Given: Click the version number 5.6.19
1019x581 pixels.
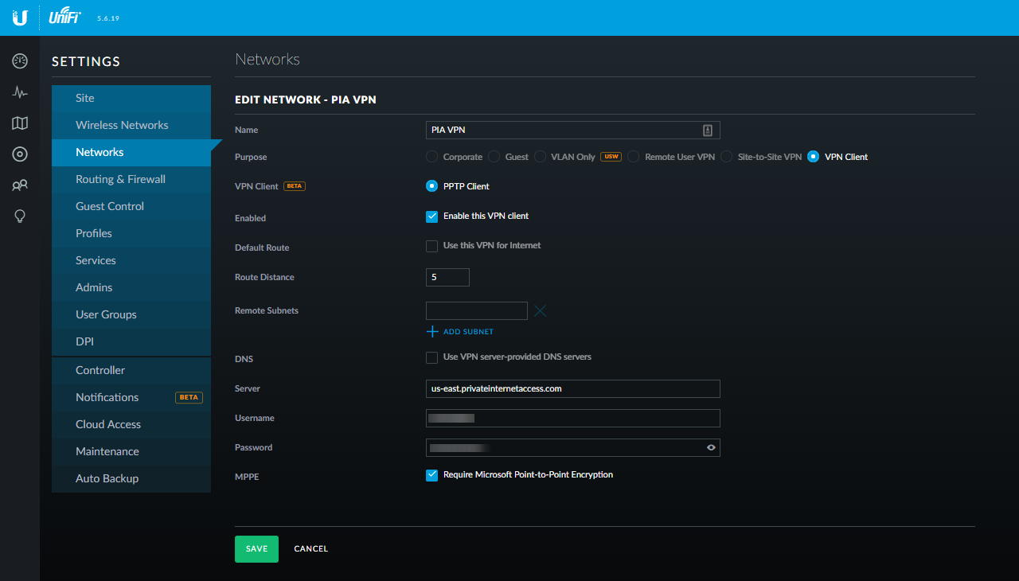Looking at the screenshot, I should click(108, 18).
